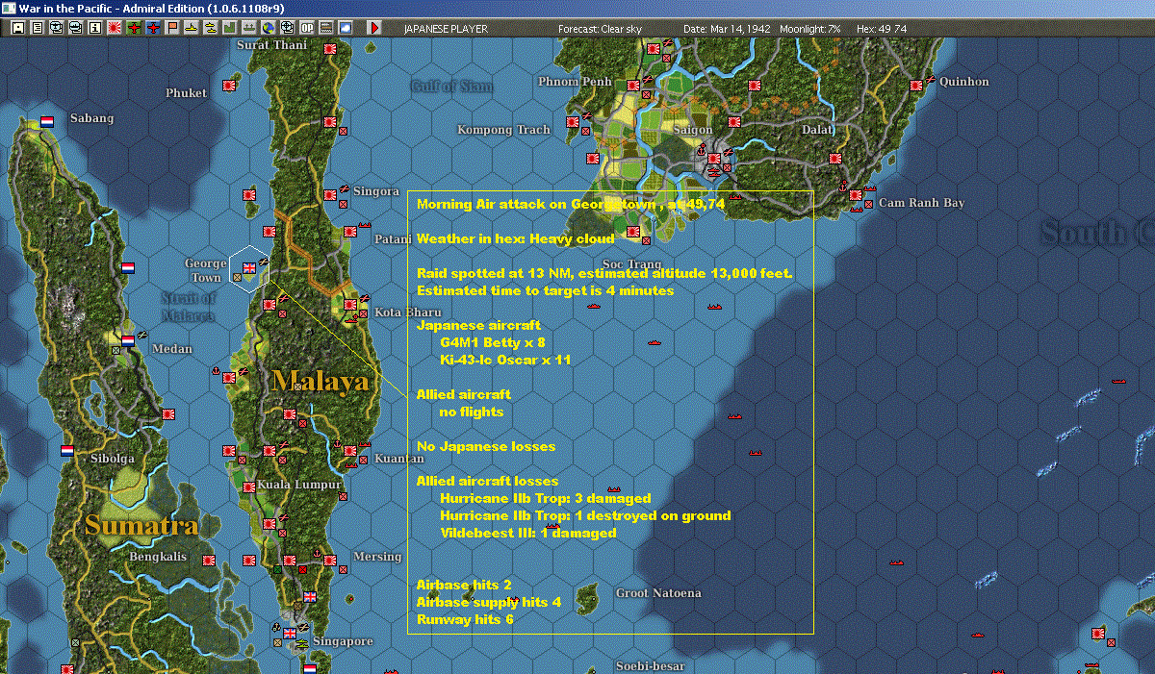
Task: Click 'Ki-43-Ic Oscar x 11' aircraft line
Action: [505, 360]
